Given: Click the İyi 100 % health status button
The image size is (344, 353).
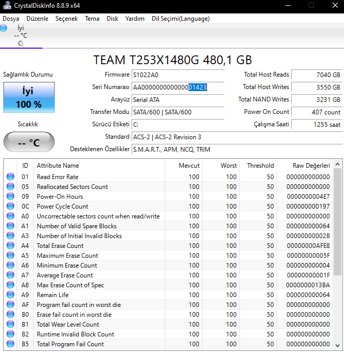Looking at the screenshot, I should point(28,97).
